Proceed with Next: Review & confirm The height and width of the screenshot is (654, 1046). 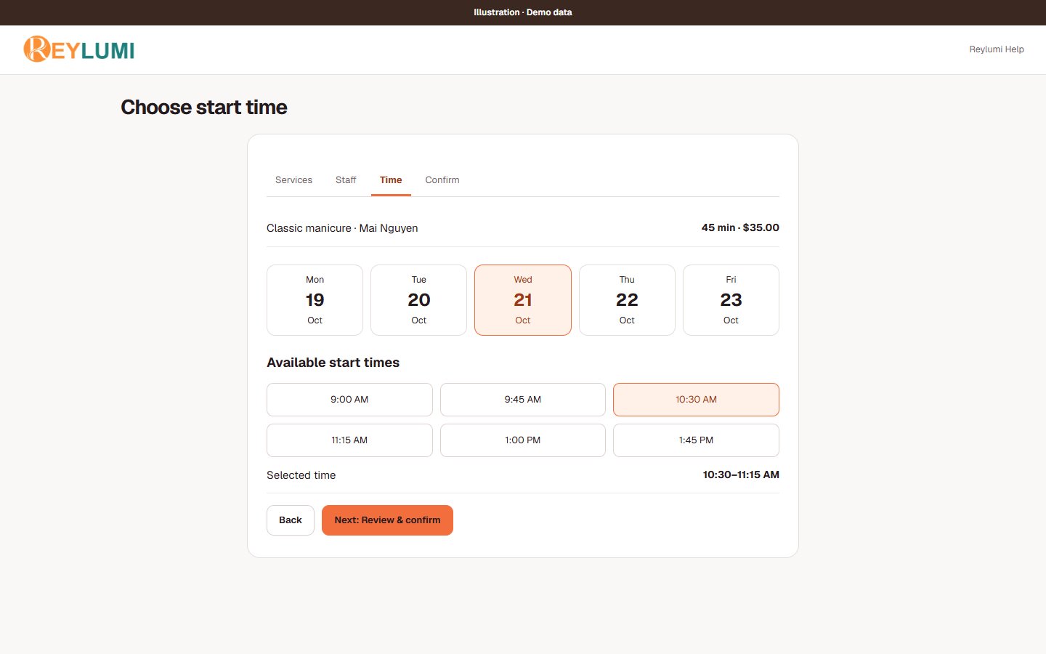387,520
